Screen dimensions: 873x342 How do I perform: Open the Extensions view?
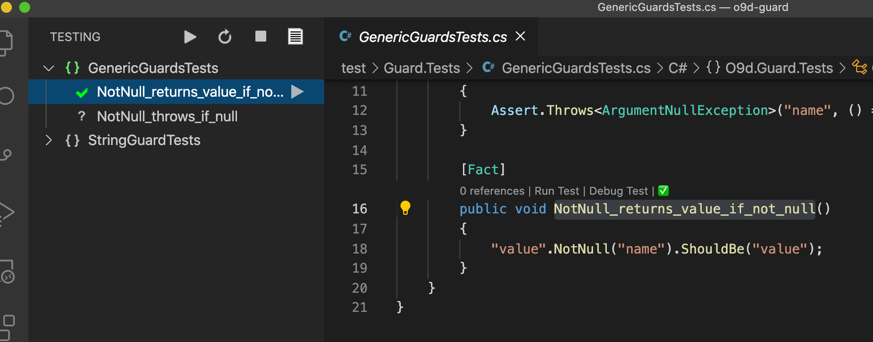click(7, 327)
